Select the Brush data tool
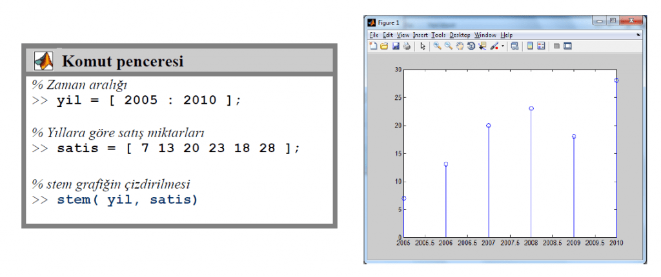Screen dimensions: 661x277 coord(494,46)
